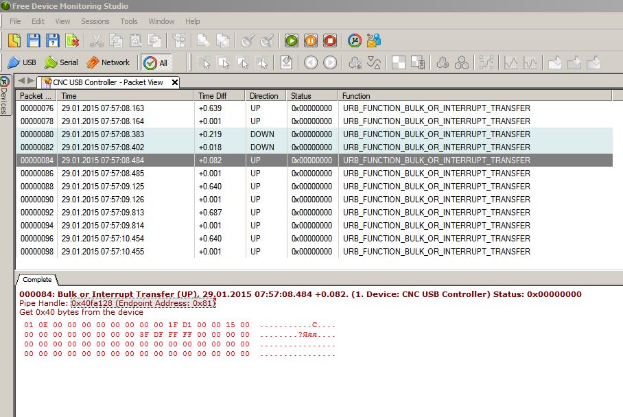Open the Edit menu
The width and height of the screenshot is (623, 417).
click(x=38, y=21)
